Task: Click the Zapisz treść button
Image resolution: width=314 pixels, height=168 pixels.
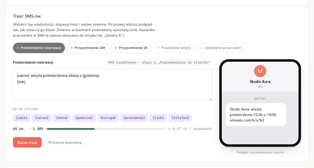Action: 27,142
